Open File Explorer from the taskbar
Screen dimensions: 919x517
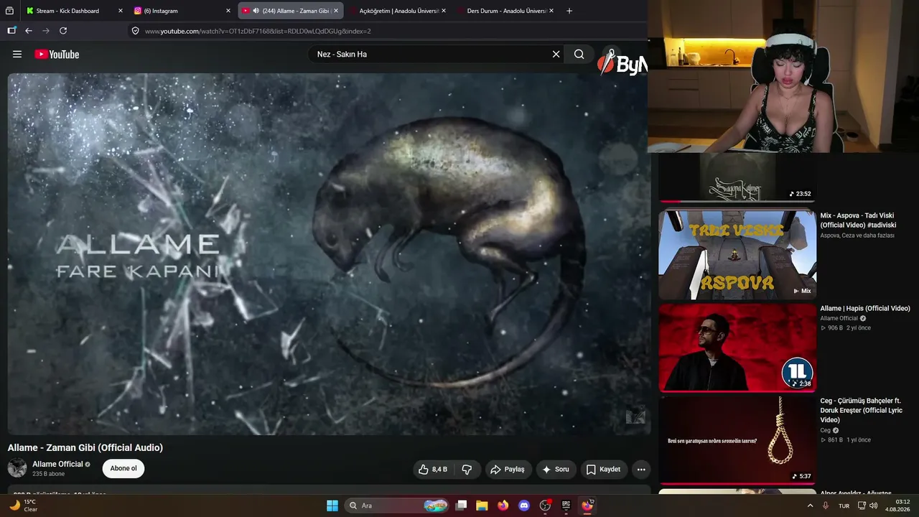tap(482, 506)
